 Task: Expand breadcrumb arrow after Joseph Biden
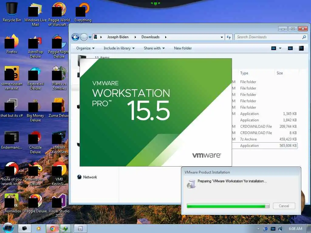pos(135,37)
